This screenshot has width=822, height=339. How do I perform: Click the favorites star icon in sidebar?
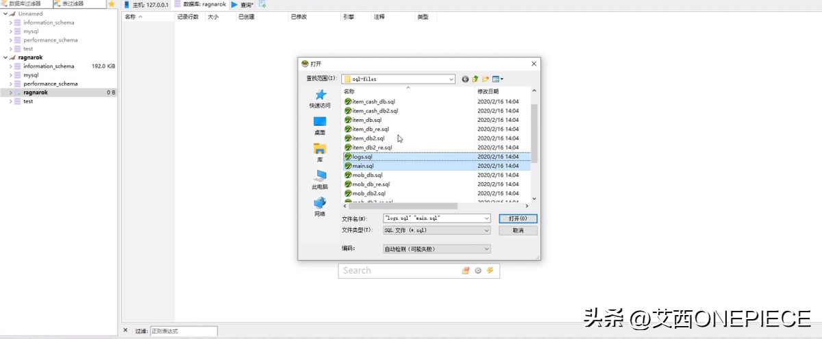pos(112,4)
